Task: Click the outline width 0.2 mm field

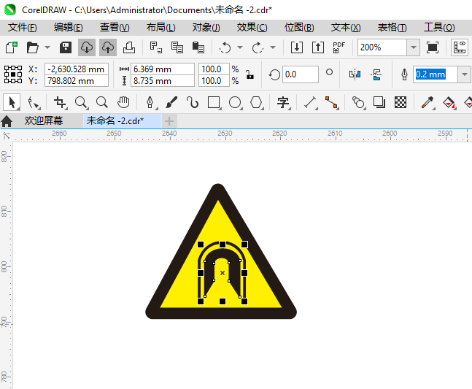Action: 435,74
